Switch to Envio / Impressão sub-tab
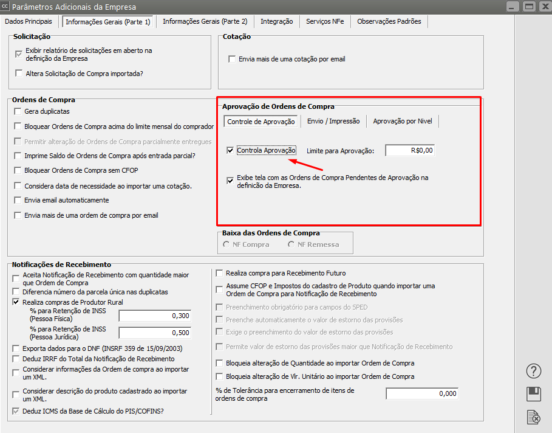Image resolution: width=552 pixels, height=433 pixels. 333,121
